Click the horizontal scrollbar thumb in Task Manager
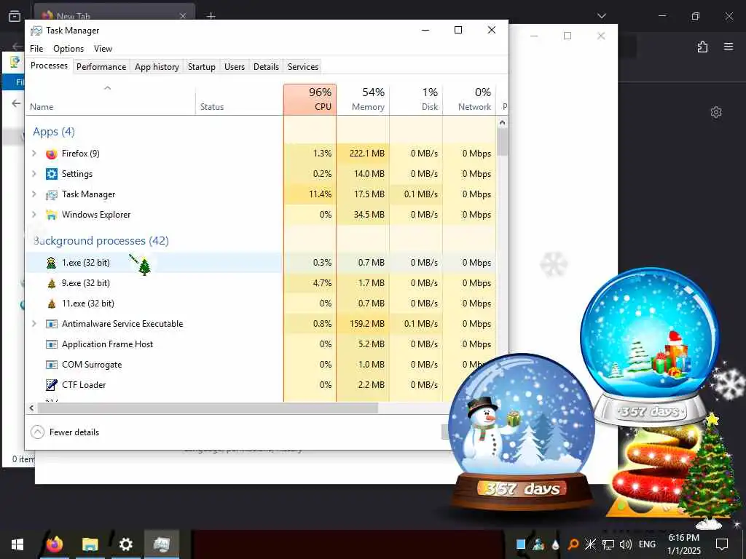The image size is (746, 559). pos(208,408)
